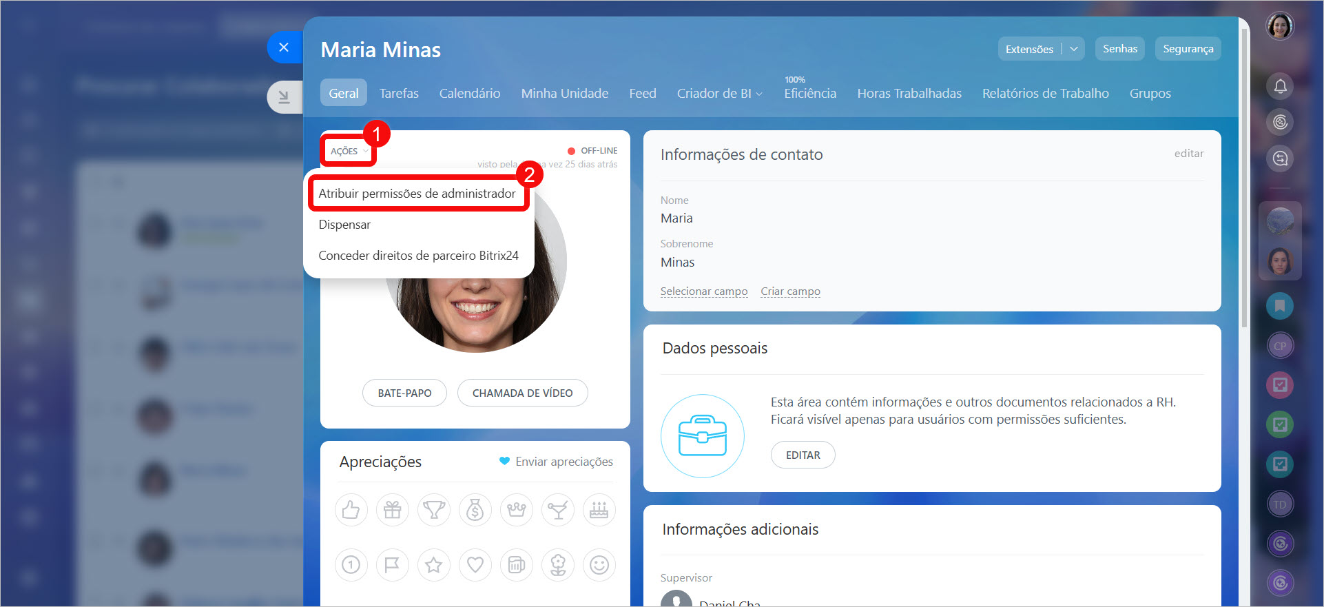This screenshot has width=1324, height=607.
Task: Click the pink checkbox task icon
Action: (1280, 384)
